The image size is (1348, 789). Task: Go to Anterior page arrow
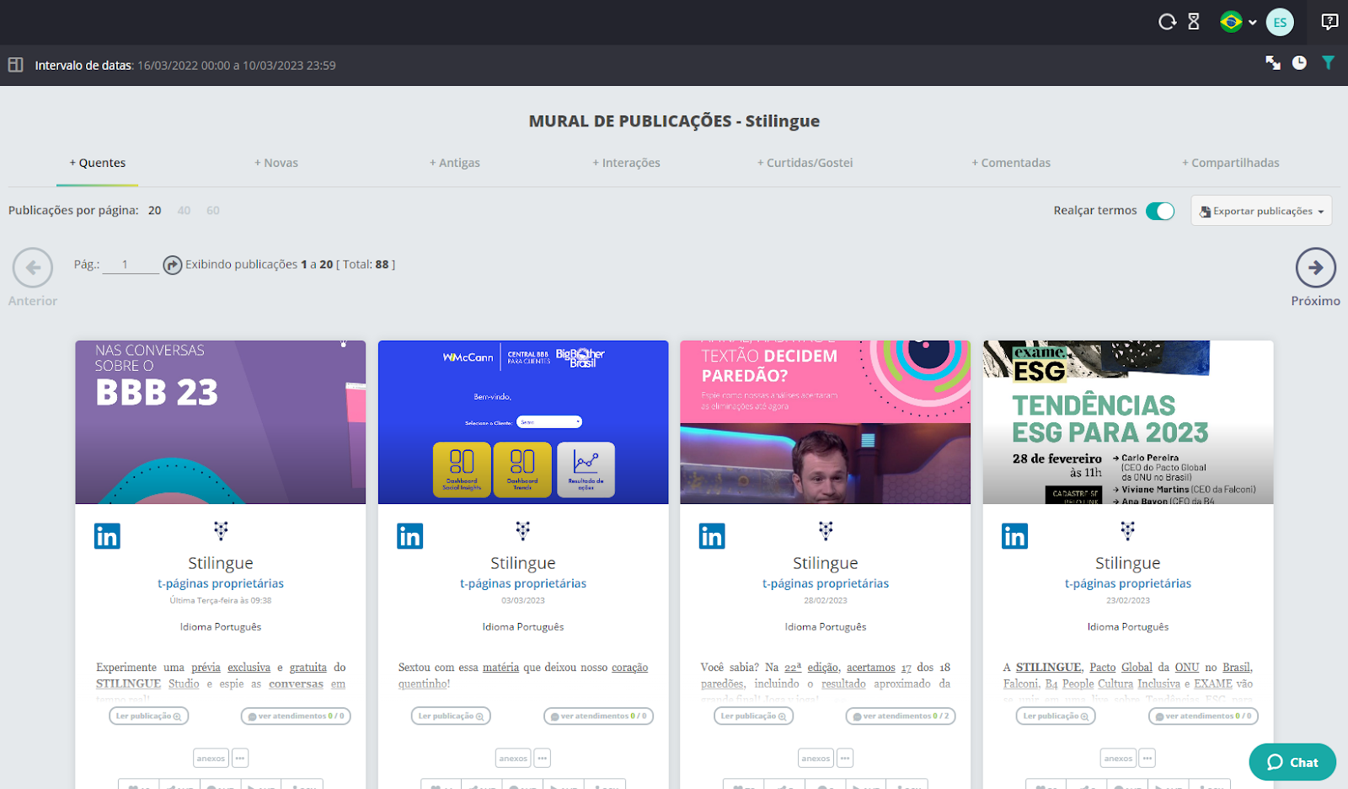33,269
